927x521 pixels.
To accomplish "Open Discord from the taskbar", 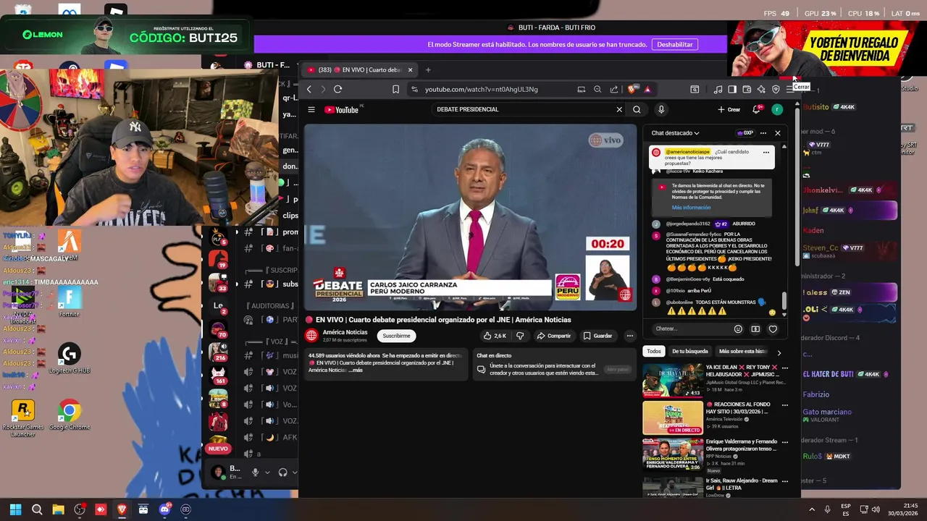I will (164, 509).
